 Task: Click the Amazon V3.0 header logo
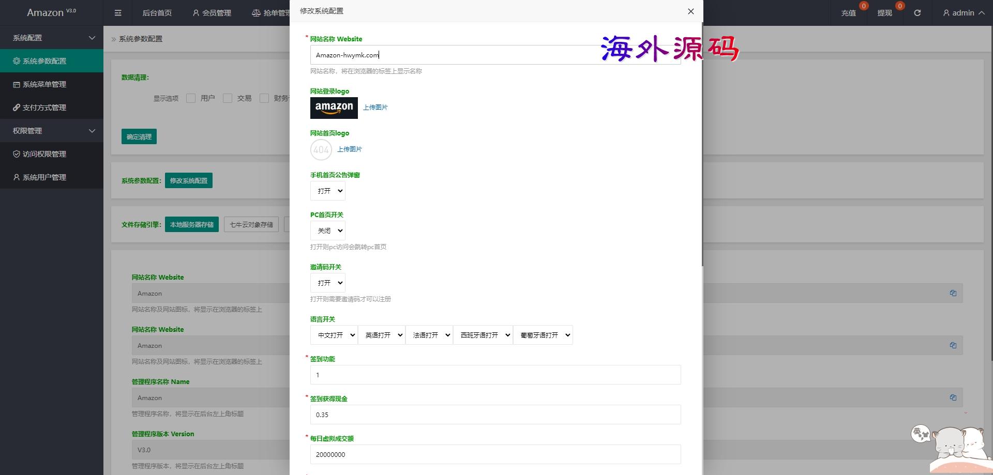pos(51,12)
